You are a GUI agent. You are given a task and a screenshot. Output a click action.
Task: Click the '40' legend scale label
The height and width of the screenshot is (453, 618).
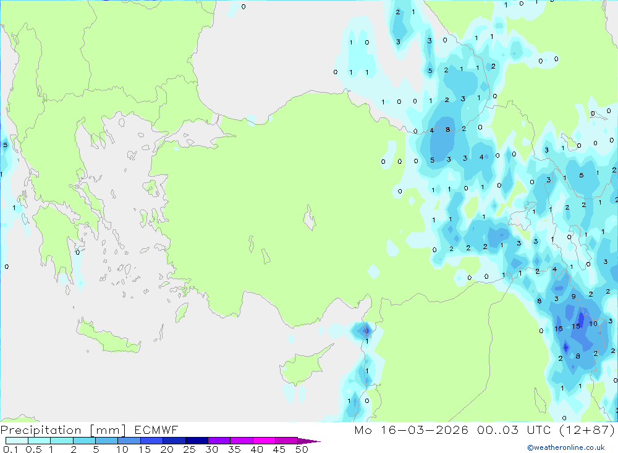pos(256,449)
